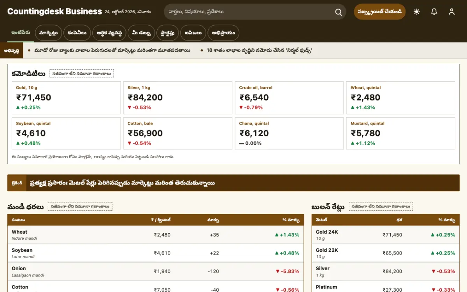The width and height of the screenshot is (467, 292).
Task: Open the ఐపిఒలు tab
Action: coord(193,33)
